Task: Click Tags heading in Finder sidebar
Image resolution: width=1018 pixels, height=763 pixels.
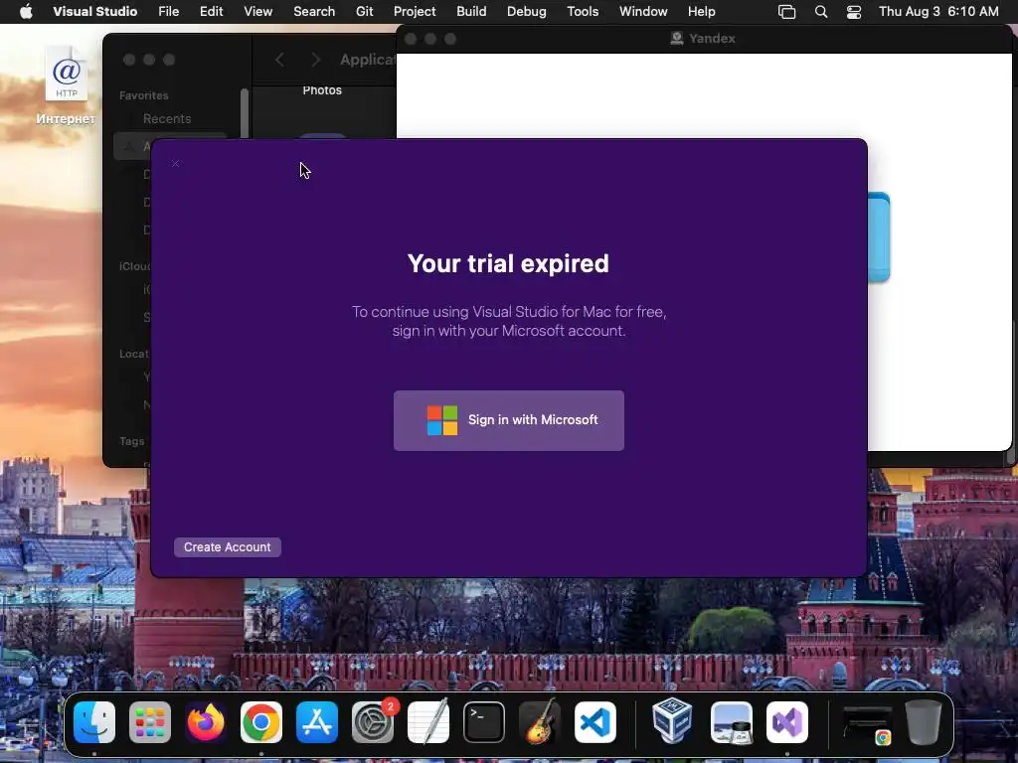Action: (132, 441)
